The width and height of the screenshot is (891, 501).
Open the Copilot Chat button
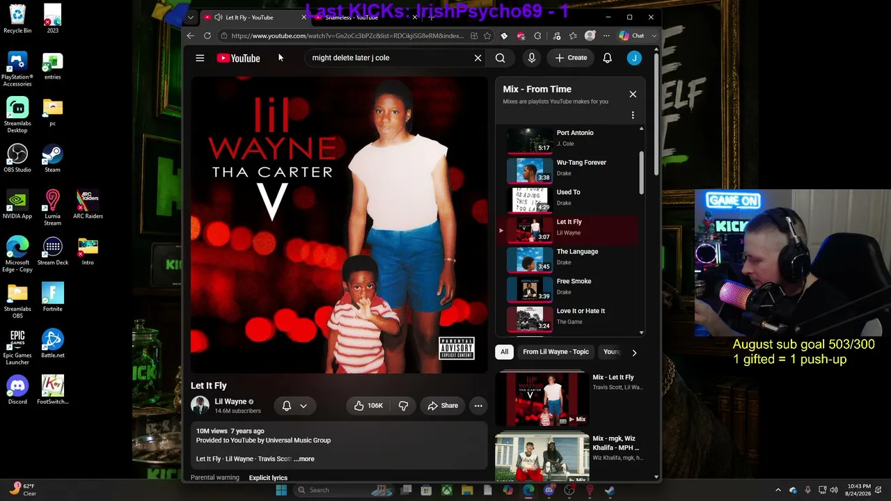[632, 35]
